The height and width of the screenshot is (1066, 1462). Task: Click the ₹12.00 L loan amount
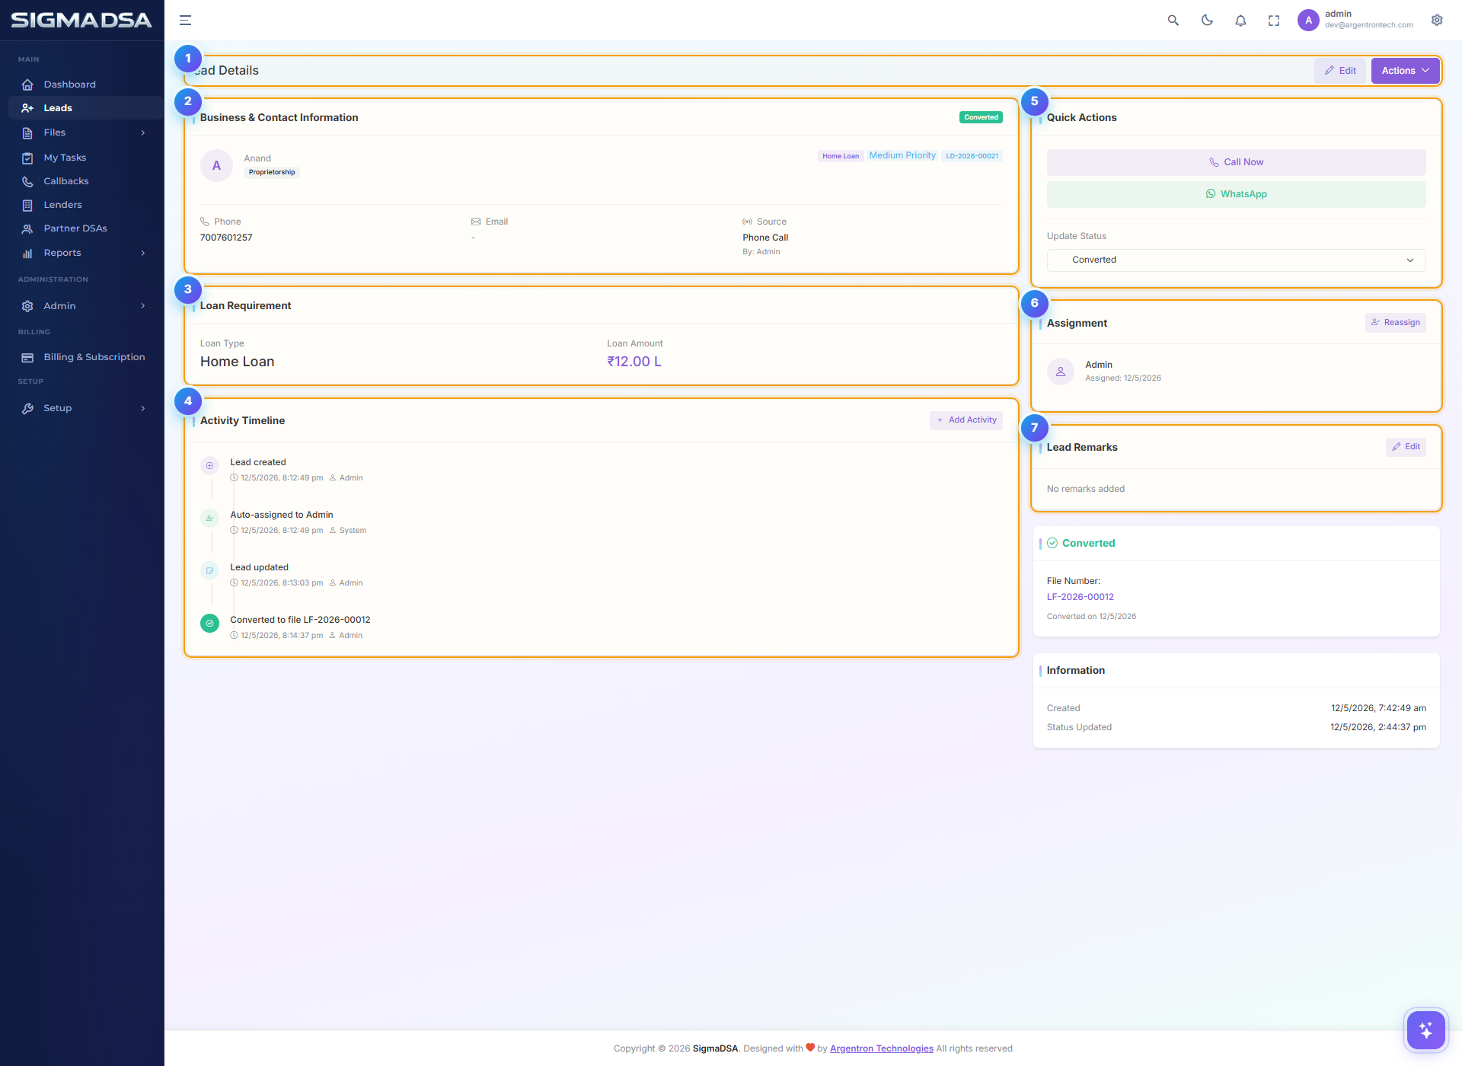[x=634, y=362]
